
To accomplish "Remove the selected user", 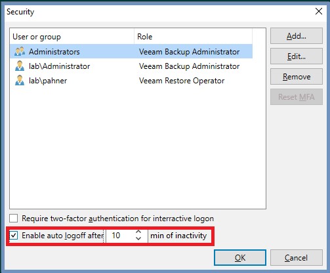I will pyautogui.click(x=297, y=77).
